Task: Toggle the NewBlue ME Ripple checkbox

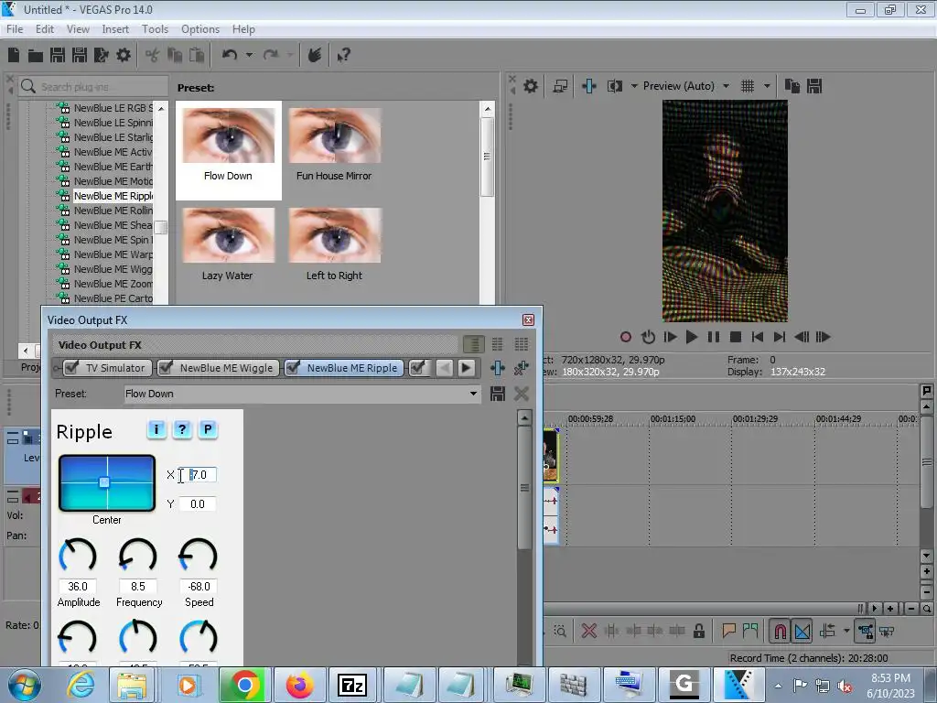Action: [293, 368]
